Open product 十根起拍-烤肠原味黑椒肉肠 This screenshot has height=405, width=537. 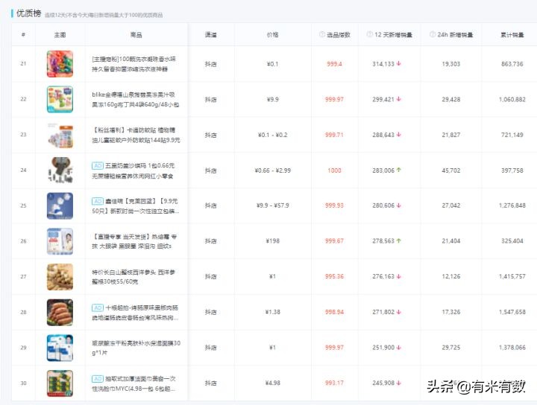(x=135, y=313)
